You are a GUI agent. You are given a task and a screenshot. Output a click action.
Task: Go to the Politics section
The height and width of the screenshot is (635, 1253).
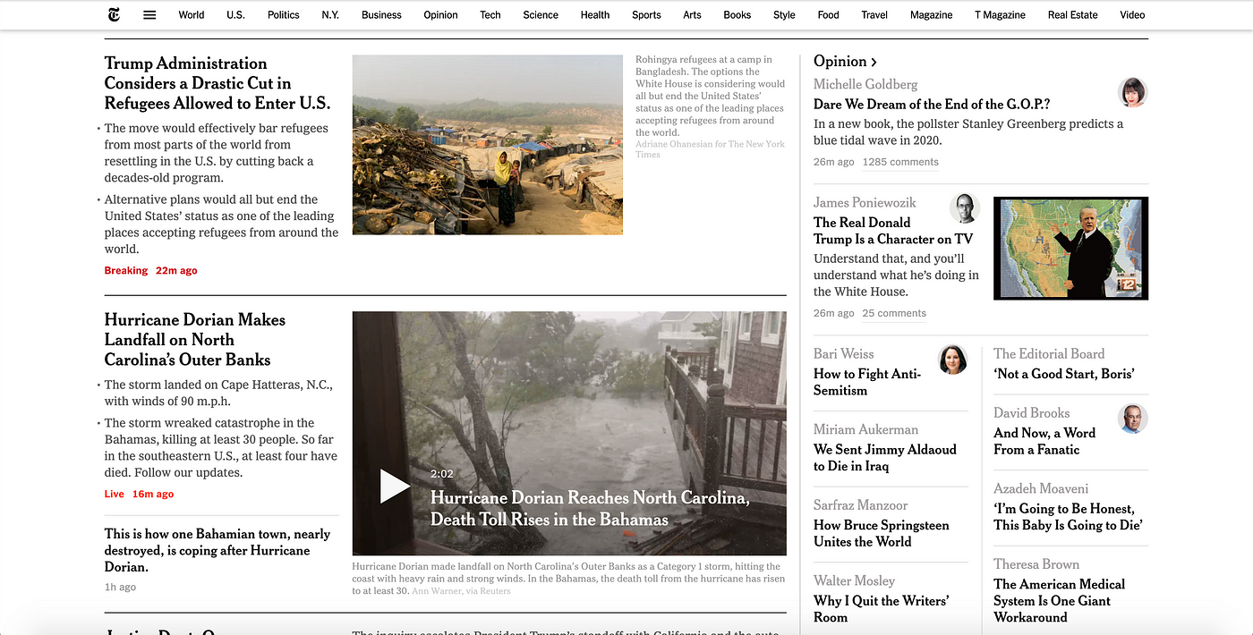point(284,15)
